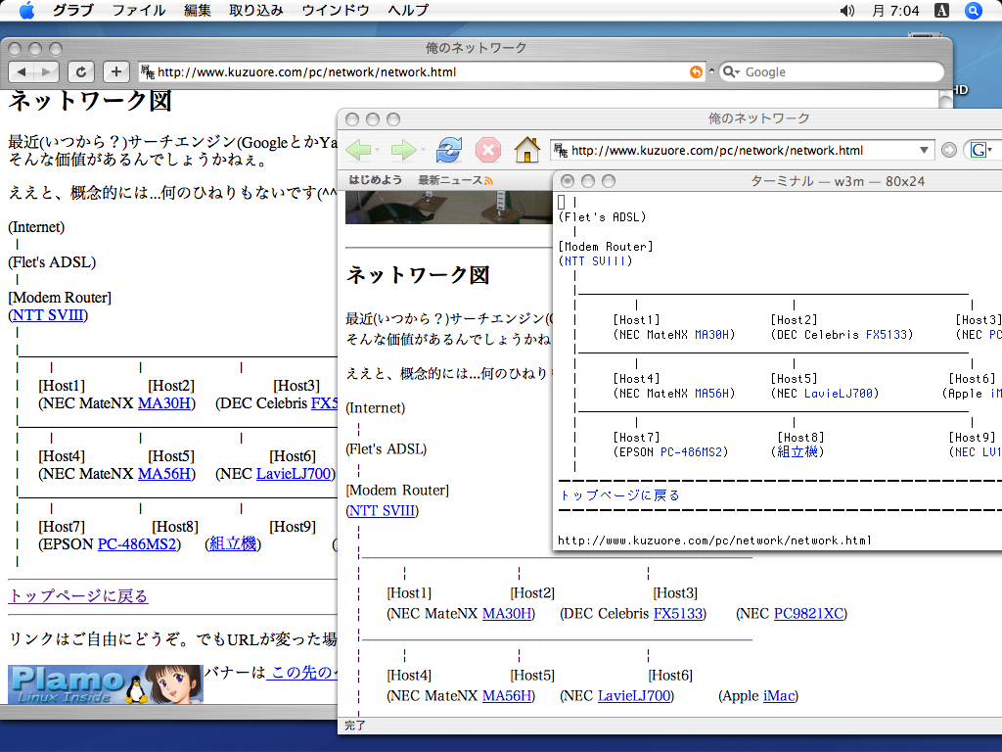This screenshot has width=1002, height=752.
Task: Click Safari's forward arrow button
Action: [46, 71]
